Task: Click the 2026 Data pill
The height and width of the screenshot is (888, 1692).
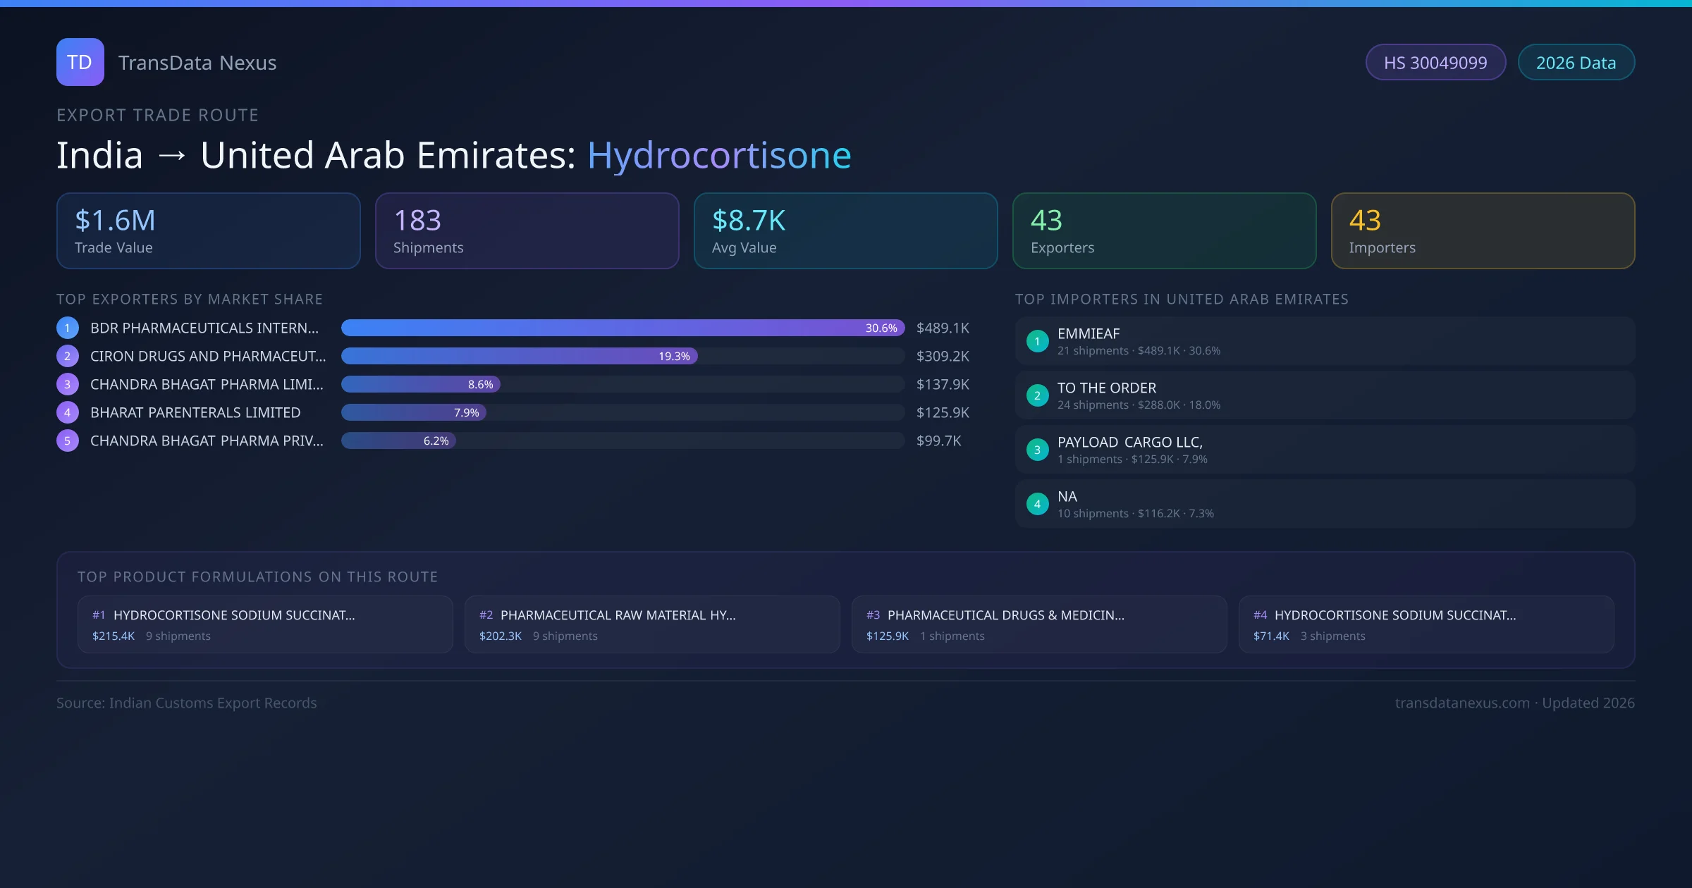Action: click(1575, 63)
